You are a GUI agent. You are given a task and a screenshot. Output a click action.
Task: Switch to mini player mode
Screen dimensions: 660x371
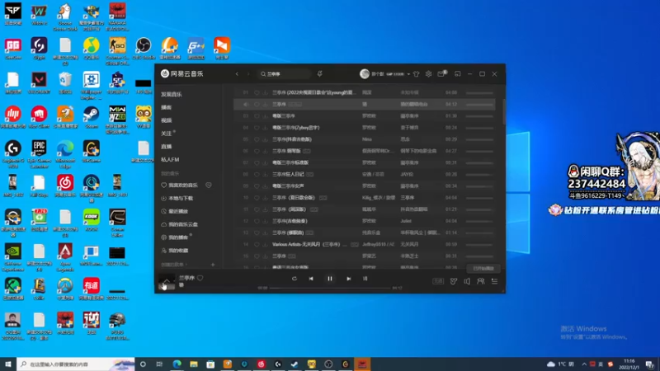click(458, 74)
